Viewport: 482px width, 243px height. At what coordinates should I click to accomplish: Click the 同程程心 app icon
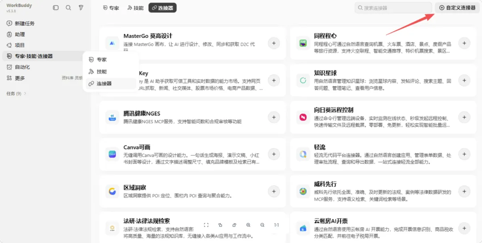[x=303, y=43]
